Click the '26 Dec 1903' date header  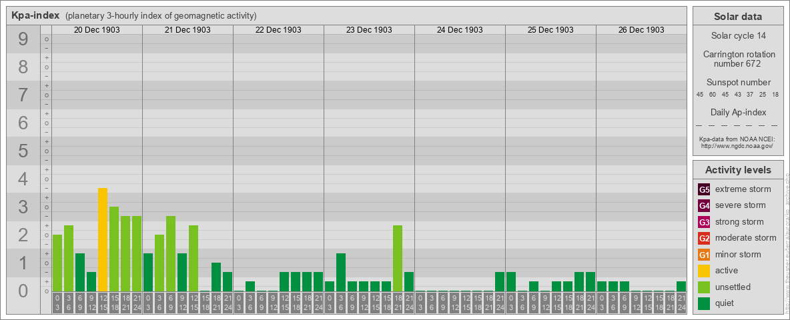(641, 30)
